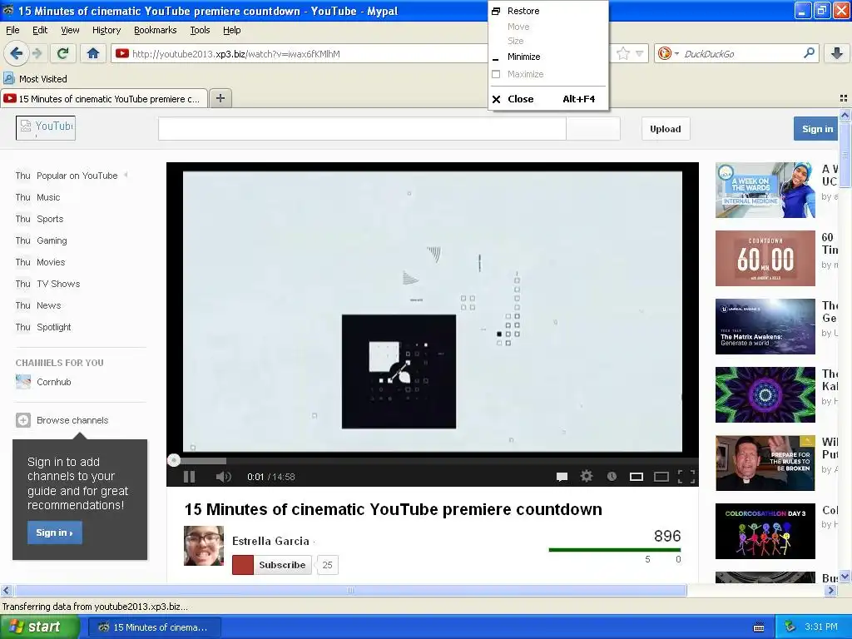Click Estrella Garcia's channel avatar
Viewport: 852px width, 639px height.
(204, 546)
